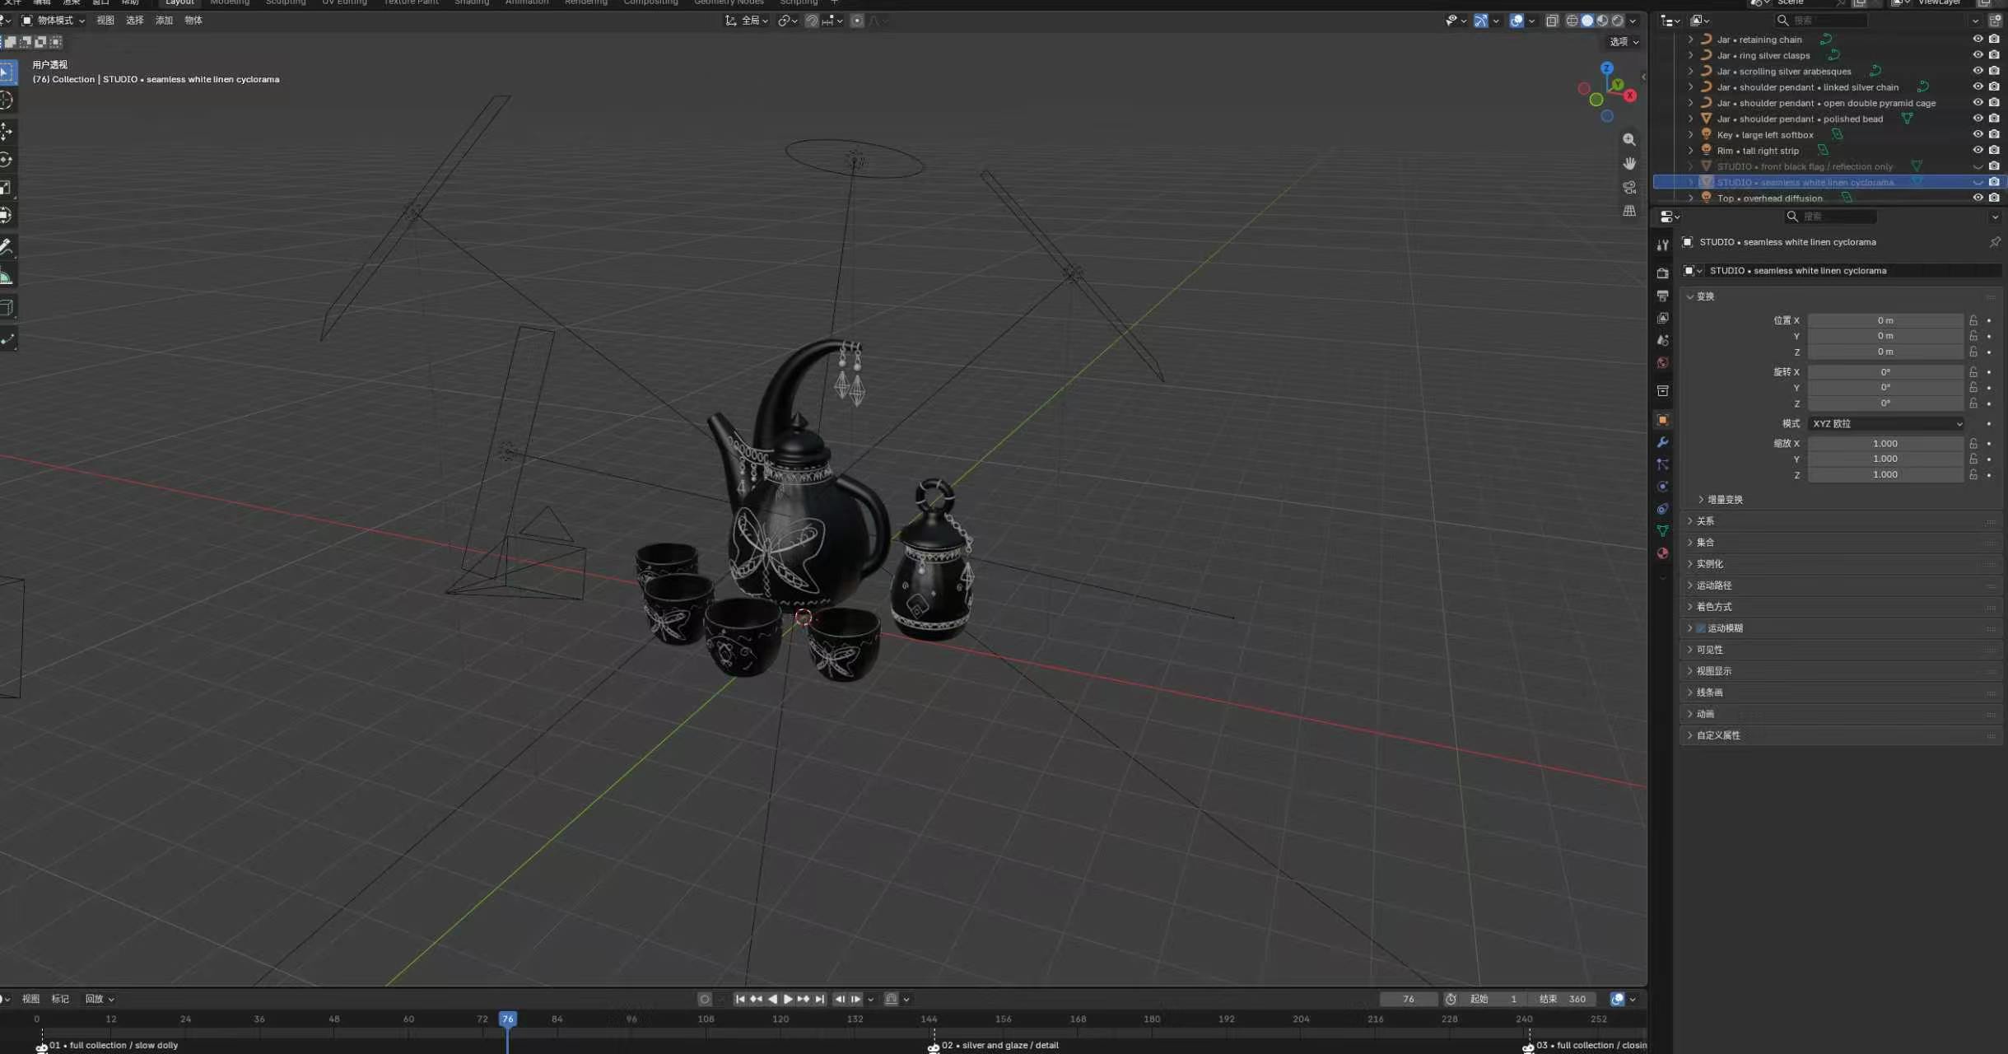Open the Object Data properties tab
The width and height of the screenshot is (2008, 1054).
click(1662, 531)
